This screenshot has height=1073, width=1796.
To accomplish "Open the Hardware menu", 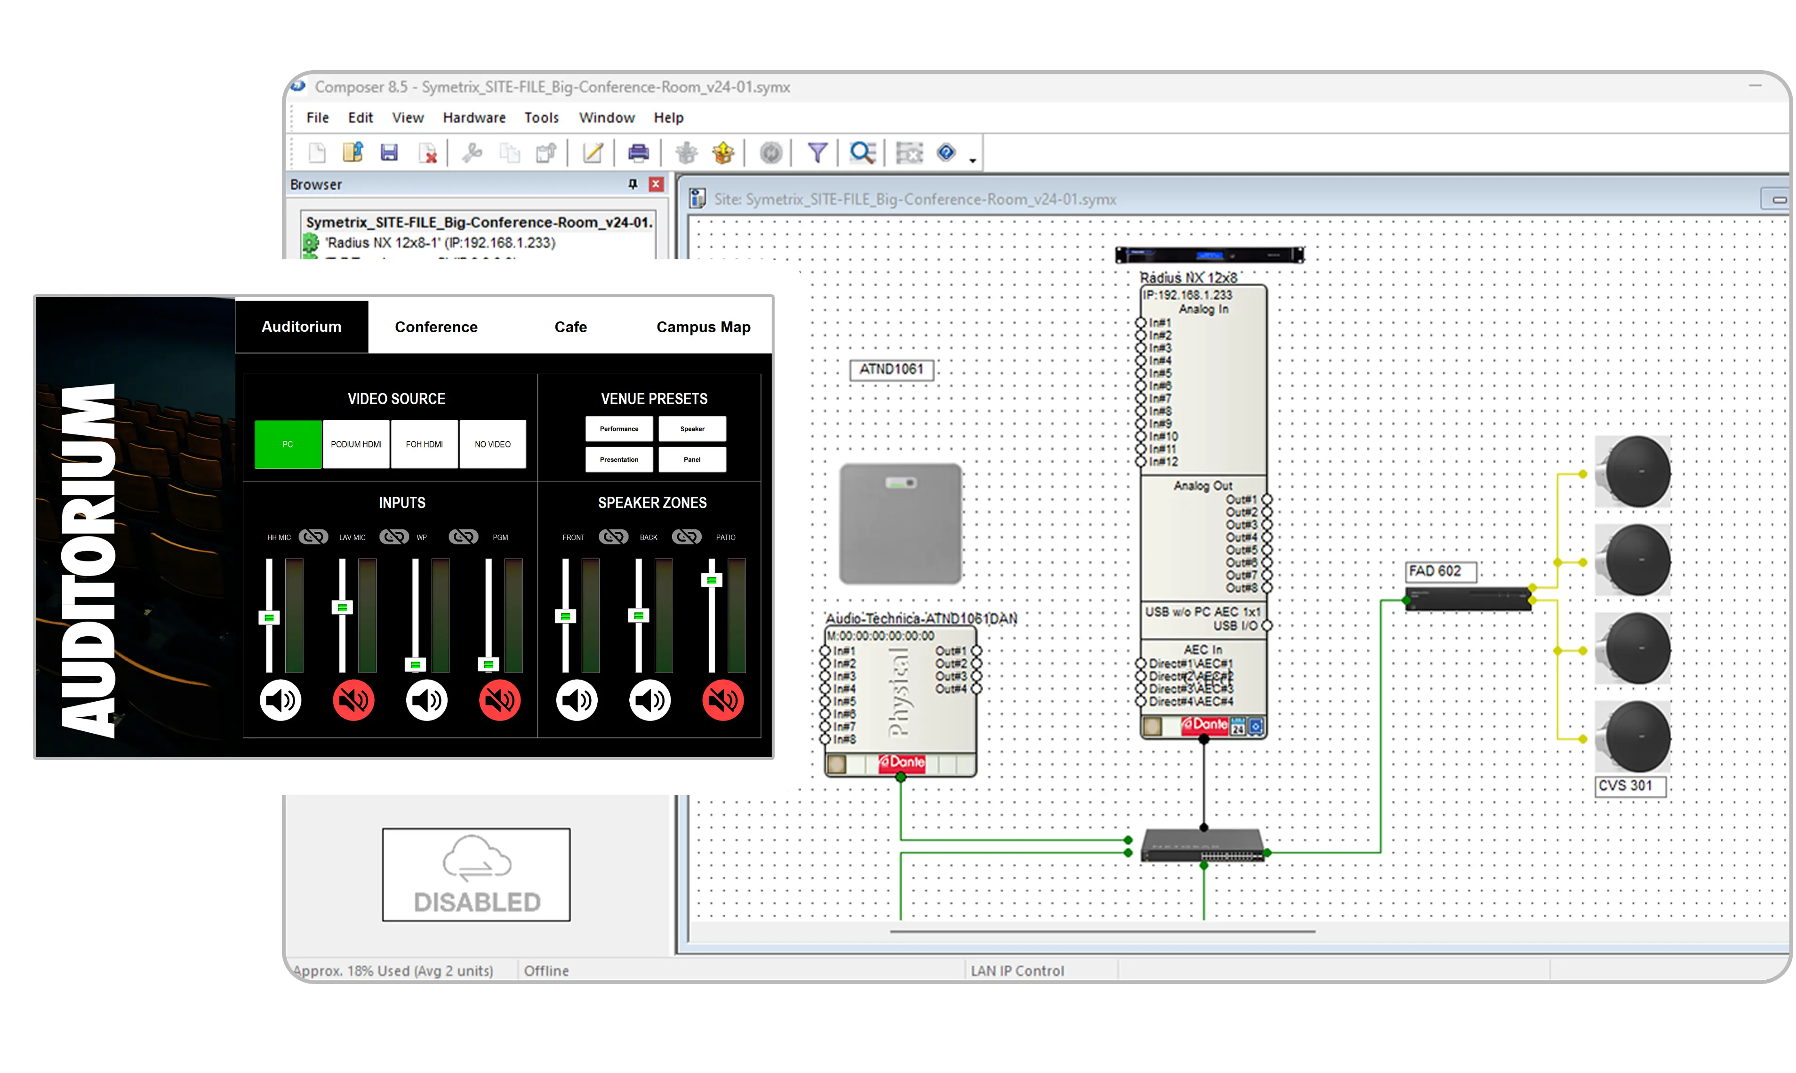I will (x=473, y=118).
